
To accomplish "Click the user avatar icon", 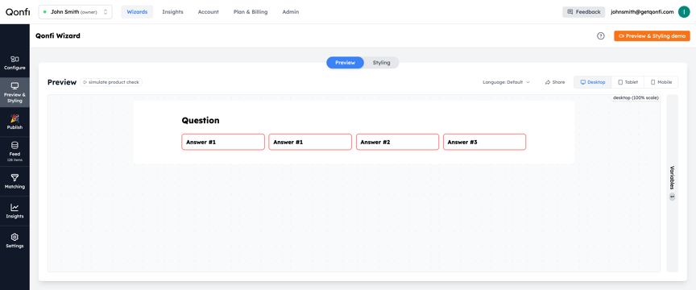I will 684,12.
